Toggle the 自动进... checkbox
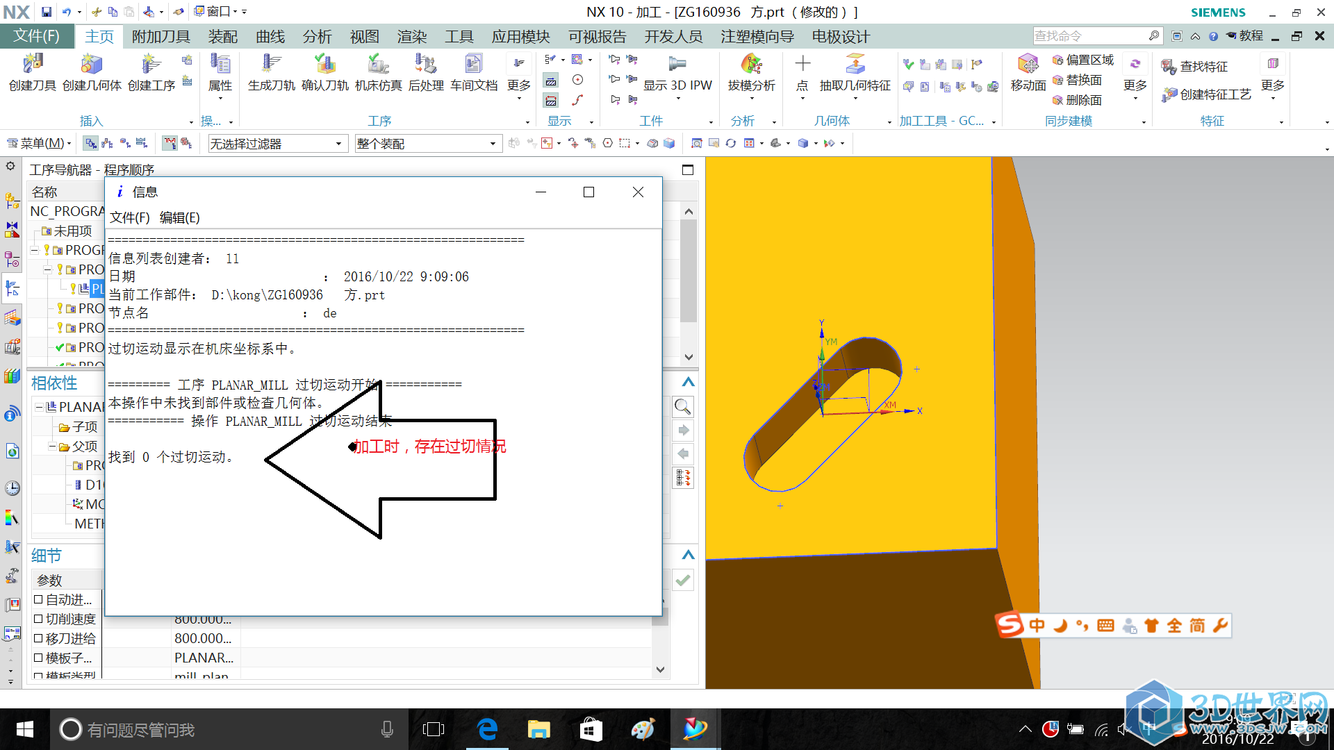The width and height of the screenshot is (1334, 750). (x=39, y=599)
